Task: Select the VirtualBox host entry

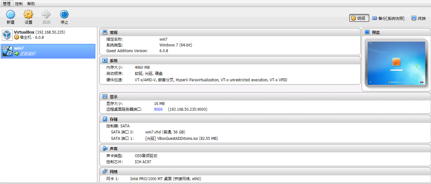Action: [48, 35]
